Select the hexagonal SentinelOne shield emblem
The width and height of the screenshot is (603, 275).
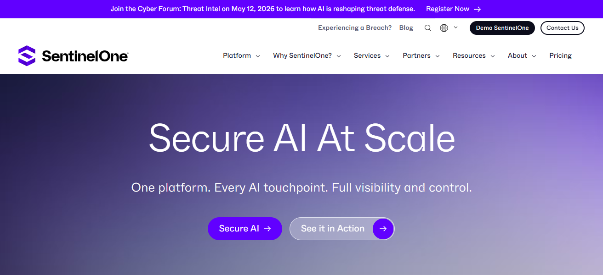pos(26,55)
